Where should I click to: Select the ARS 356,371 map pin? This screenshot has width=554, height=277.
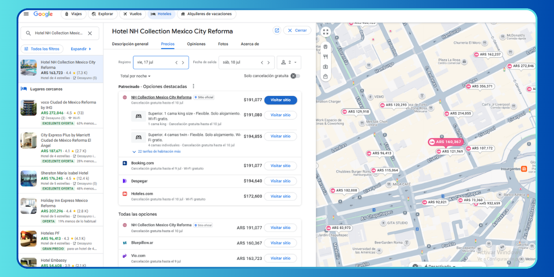point(480,86)
